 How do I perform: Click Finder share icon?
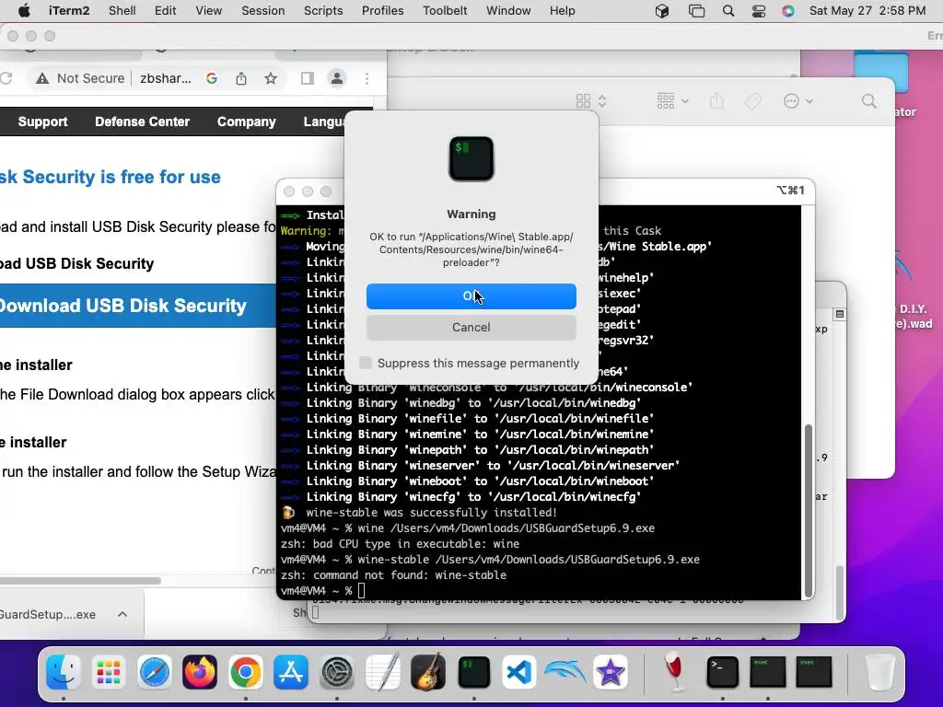click(716, 101)
